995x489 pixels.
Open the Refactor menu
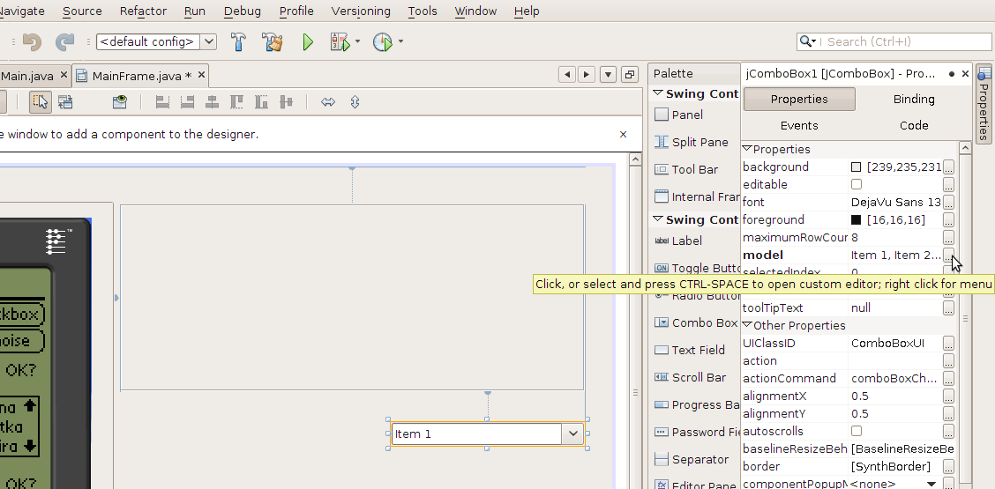pyautogui.click(x=143, y=11)
